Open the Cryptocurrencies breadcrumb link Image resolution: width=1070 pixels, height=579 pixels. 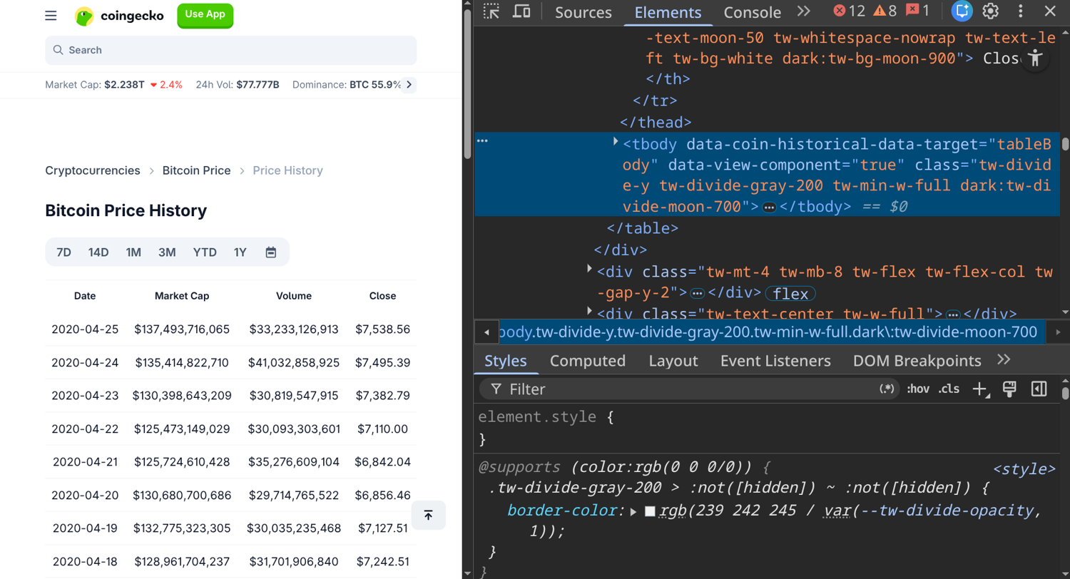point(93,170)
